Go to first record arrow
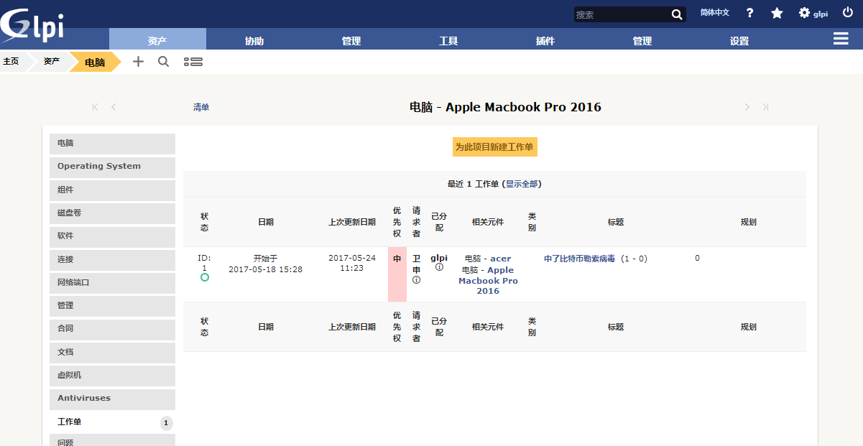 [95, 107]
